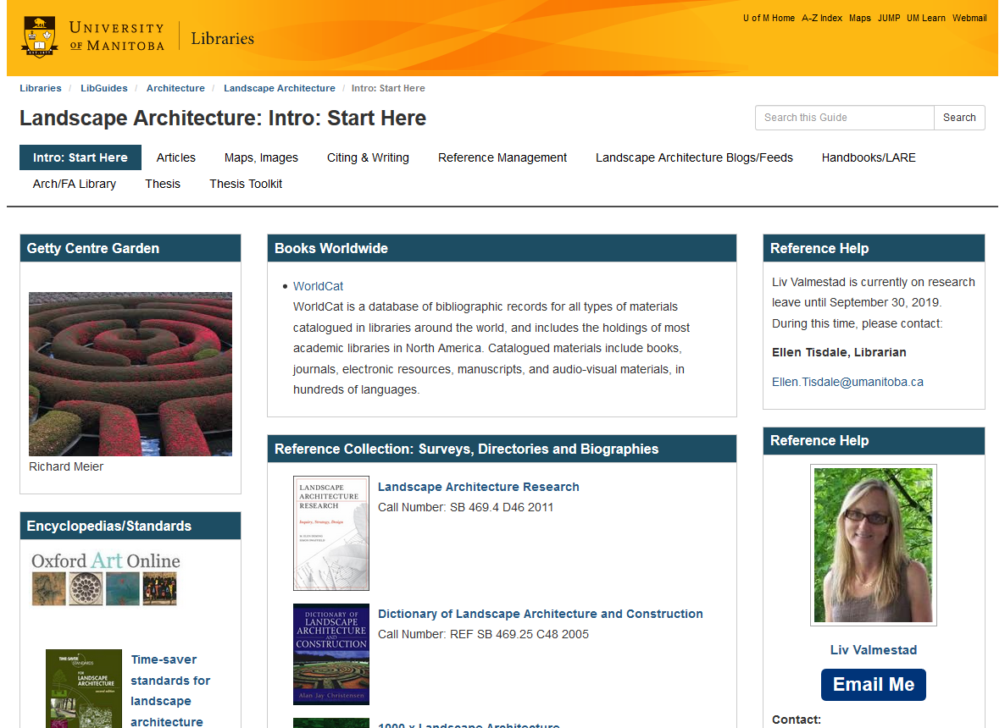The width and height of the screenshot is (1005, 728).
Task: Click the Richard Meier caption
Action: pyautogui.click(x=66, y=466)
